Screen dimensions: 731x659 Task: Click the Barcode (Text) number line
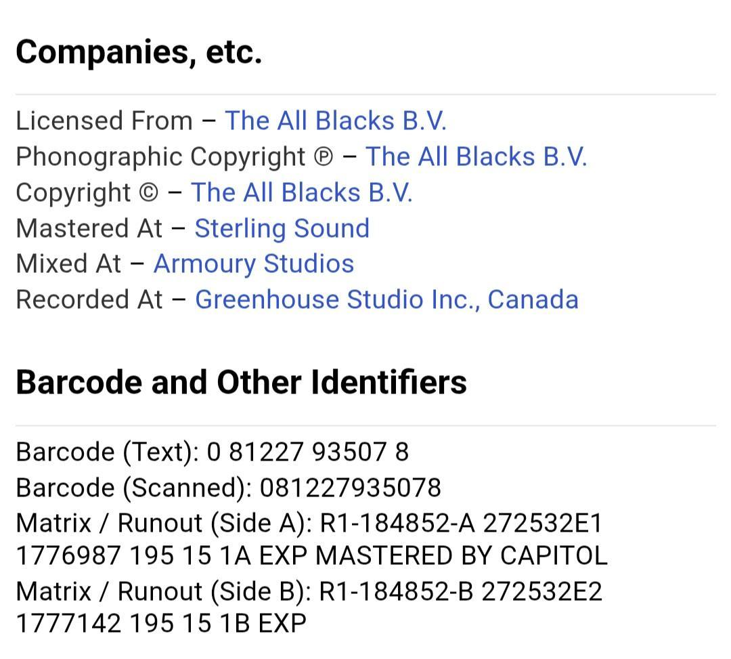pyautogui.click(x=213, y=452)
